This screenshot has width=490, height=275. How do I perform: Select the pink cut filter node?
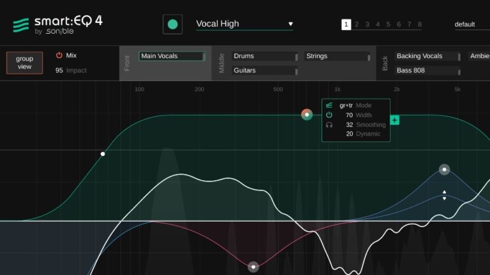pyautogui.click(x=253, y=267)
